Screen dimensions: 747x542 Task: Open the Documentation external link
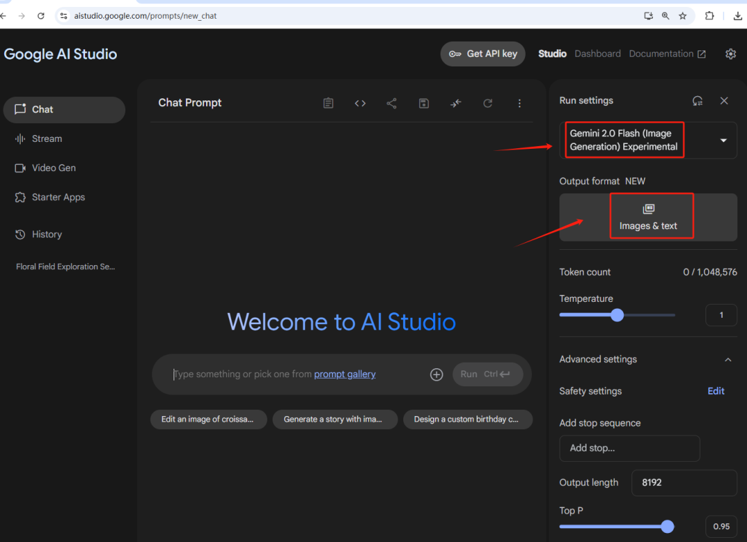[x=667, y=54]
